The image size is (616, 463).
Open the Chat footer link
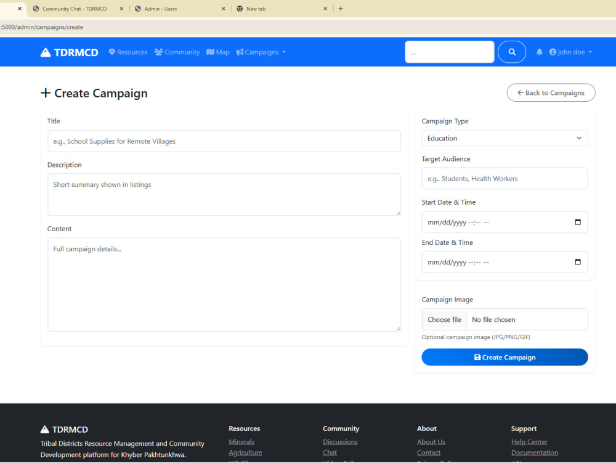click(330, 453)
